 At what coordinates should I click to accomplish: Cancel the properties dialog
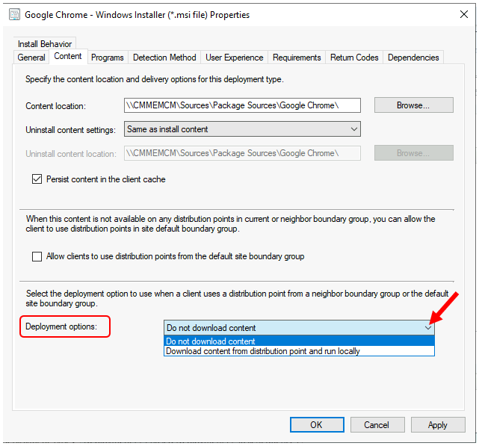[x=377, y=425]
